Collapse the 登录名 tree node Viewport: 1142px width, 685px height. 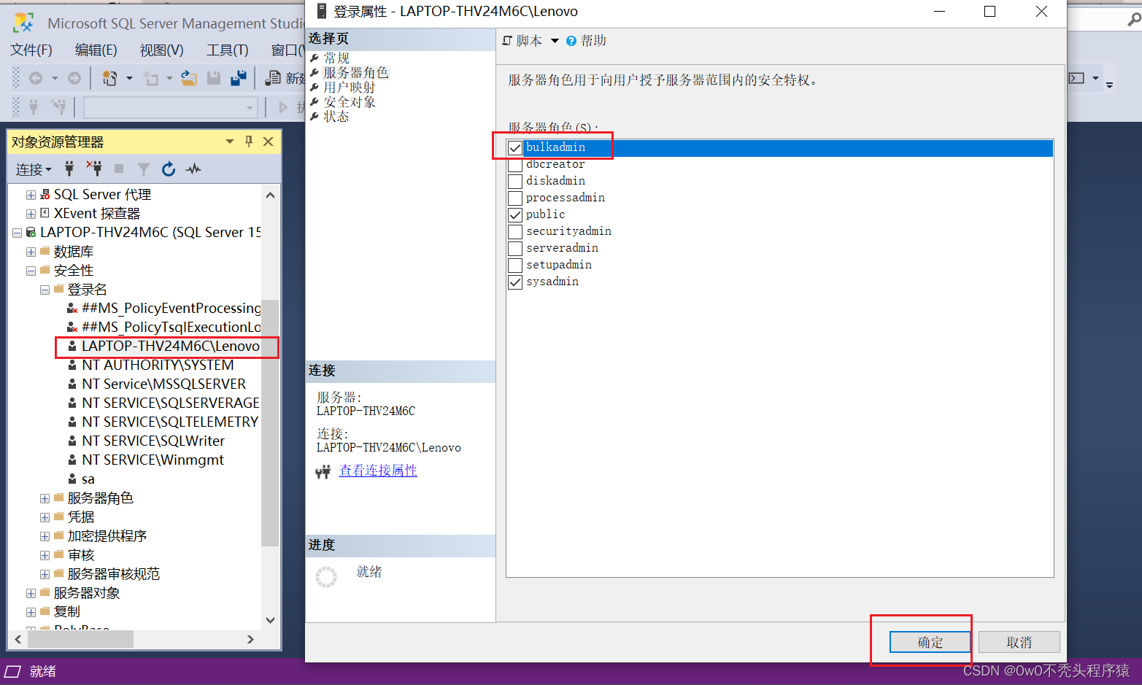(45, 290)
